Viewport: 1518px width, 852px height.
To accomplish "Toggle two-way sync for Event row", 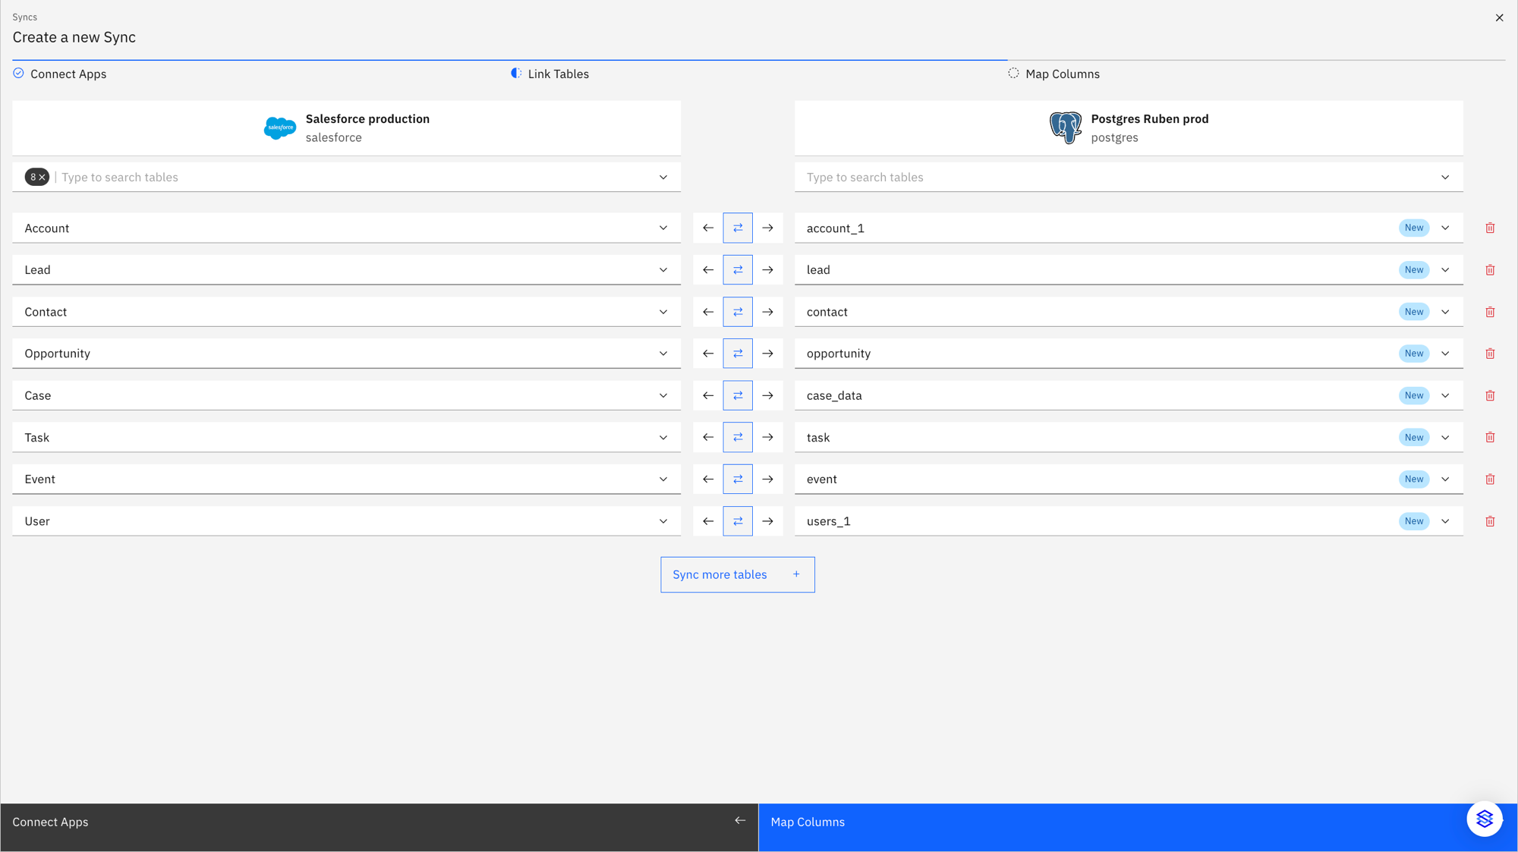I will coord(738,479).
